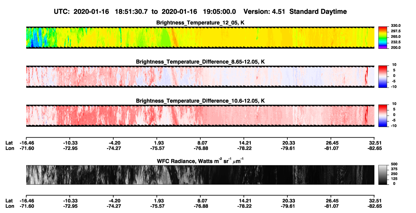Click the 500 tick on grayscale colorbar
416x213 pixels.
(x=394, y=164)
